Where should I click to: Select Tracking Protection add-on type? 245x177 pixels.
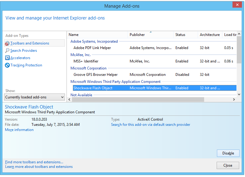pos(26,65)
